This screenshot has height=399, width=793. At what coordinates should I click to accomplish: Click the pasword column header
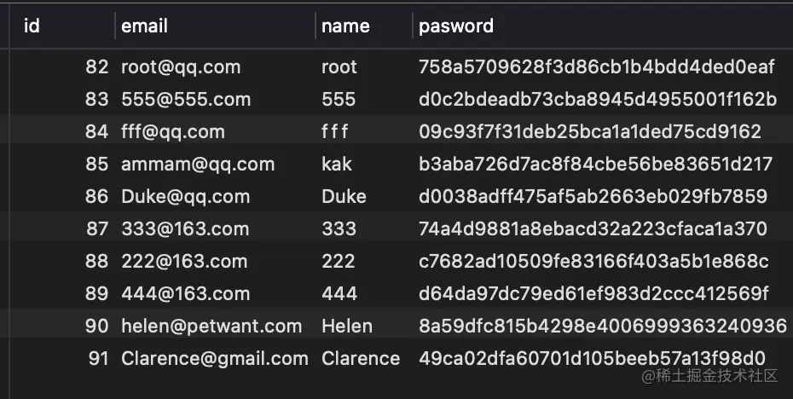pos(456,26)
